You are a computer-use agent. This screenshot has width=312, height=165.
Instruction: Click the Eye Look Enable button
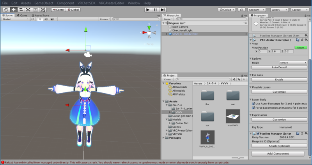point(279,80)
